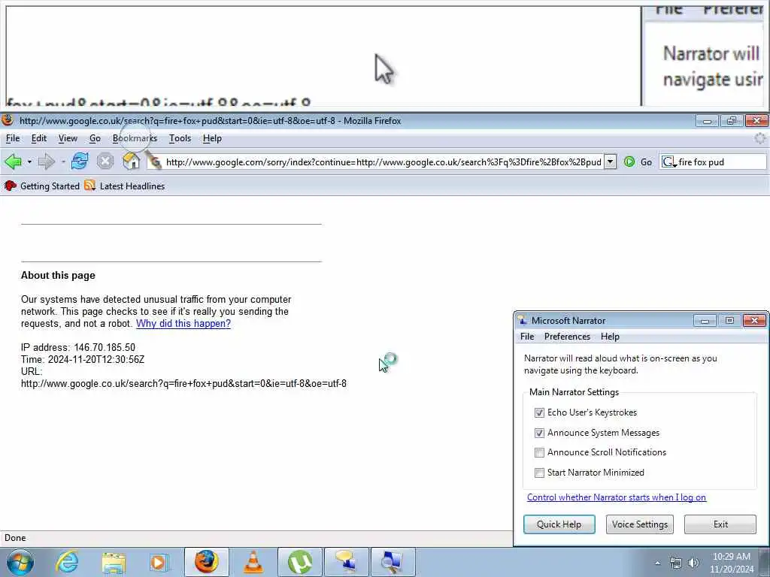This screenshot has width=770, height=577.
Task: Open the clock showing 10:29 AM
Action: pyautogui.click(x=731, y=563)
